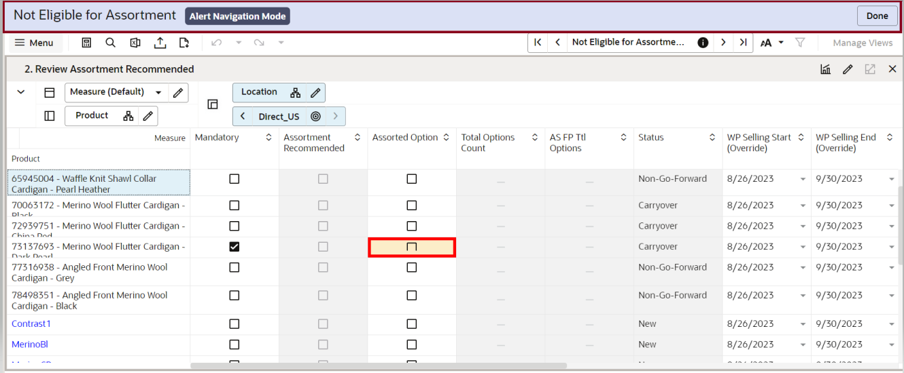Click the pencil icon next to Measure (Default)
This screenshot has height=373, width=904.
(177, 92)
